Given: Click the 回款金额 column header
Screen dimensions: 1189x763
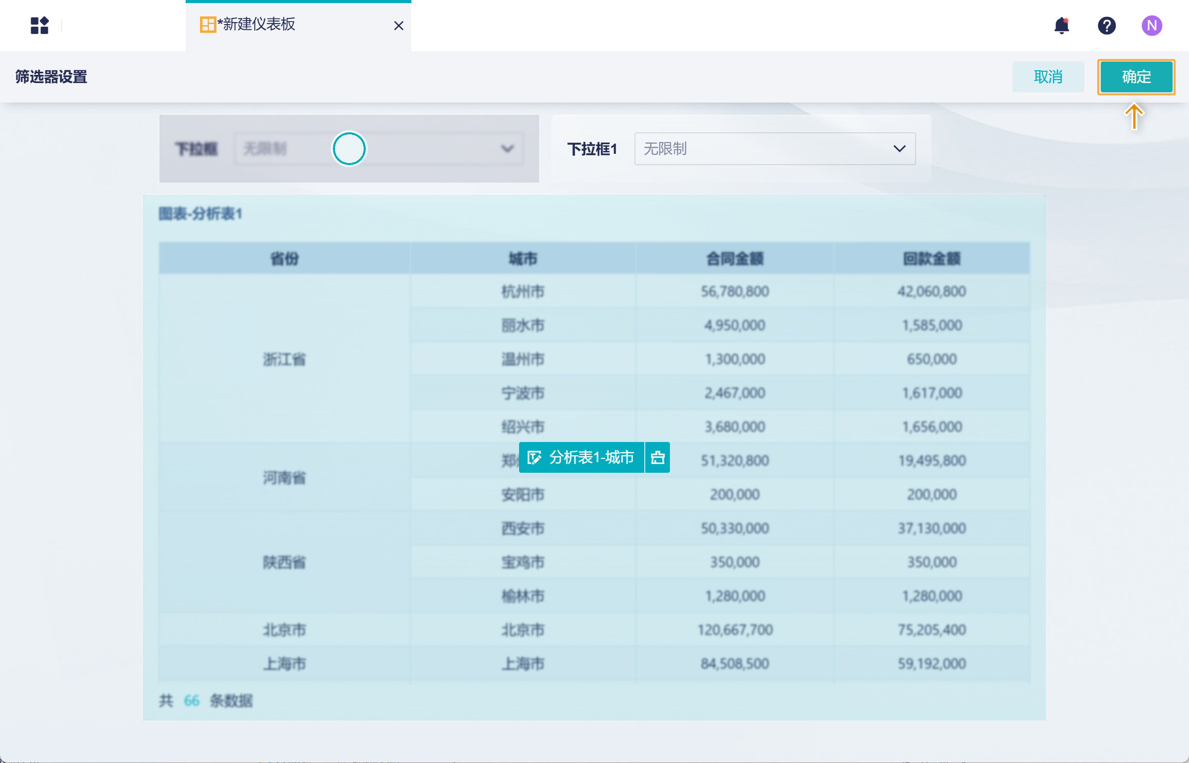Looking at the screenshot, I should coord(932,258).
